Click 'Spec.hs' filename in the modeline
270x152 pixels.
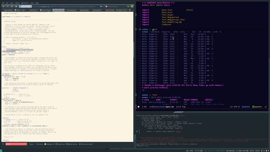[170, 107]
